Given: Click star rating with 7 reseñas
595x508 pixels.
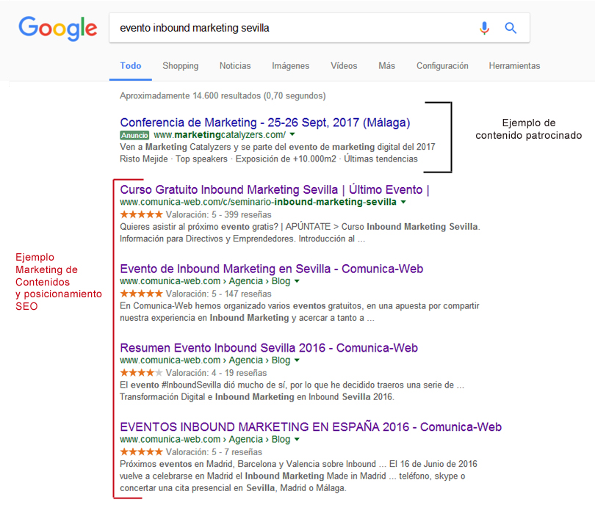Looking at the screenshot, I should click(141, 452).
